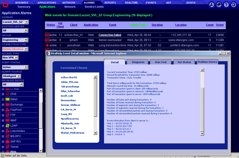Open the question mark help icon
Image resolution: width=239 pixels, height=158 pixels.
(x=226, y=5)
